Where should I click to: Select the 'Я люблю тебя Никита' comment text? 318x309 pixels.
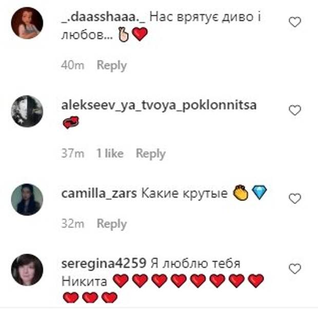click(151, 273)
